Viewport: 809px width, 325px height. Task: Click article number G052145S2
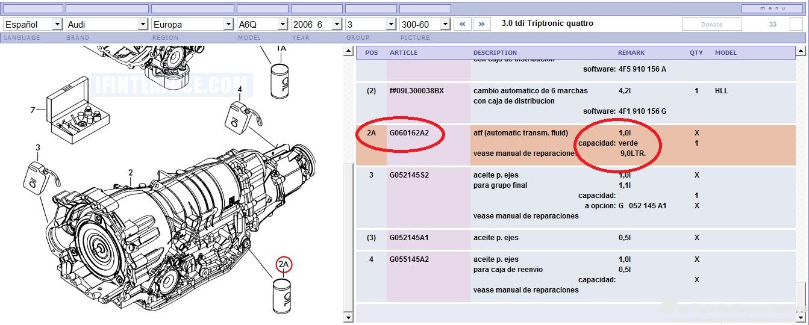tap(409, 175)
